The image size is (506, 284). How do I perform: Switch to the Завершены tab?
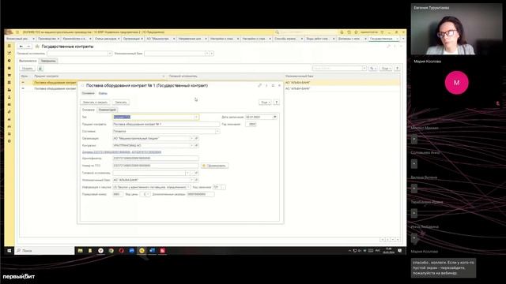(48, 61)
